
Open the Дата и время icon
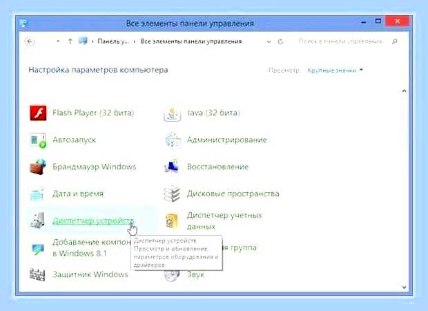pos(37,194)
